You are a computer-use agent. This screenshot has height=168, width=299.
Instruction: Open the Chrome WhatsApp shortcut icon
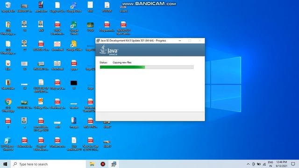point(8,105)
